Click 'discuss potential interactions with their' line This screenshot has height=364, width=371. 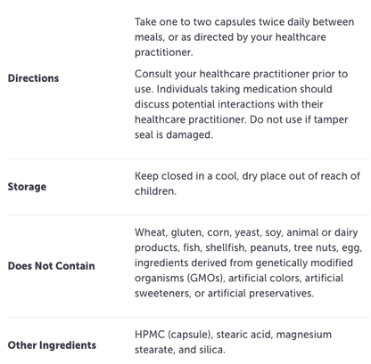[x=229, y=104]
